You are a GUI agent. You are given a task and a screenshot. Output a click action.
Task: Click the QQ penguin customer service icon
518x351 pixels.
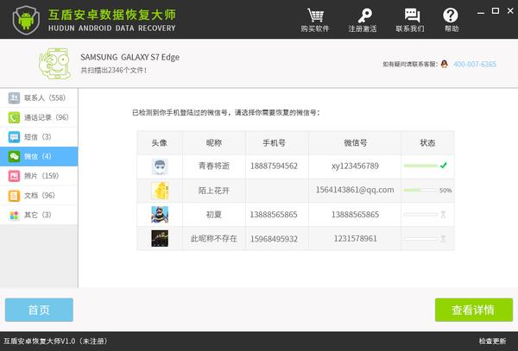click(x=445, y=64)
